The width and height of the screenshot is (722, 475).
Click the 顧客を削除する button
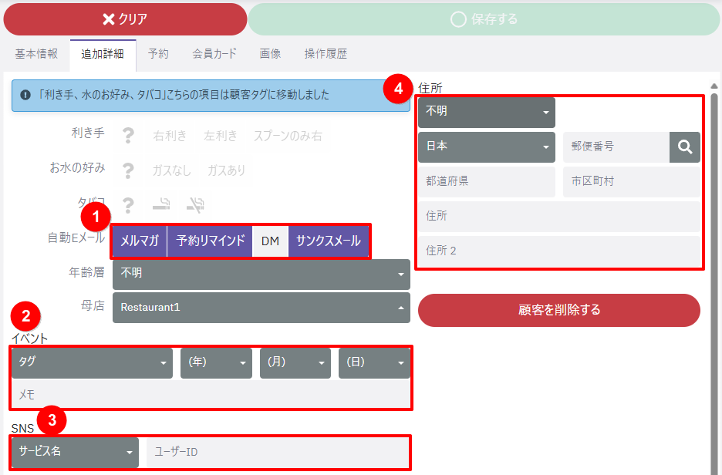pos(558,310)
